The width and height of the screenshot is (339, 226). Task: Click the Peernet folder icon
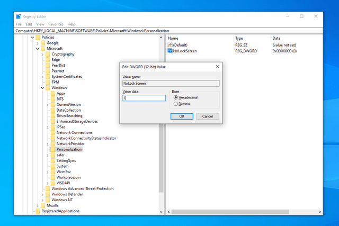coord(48,71)
